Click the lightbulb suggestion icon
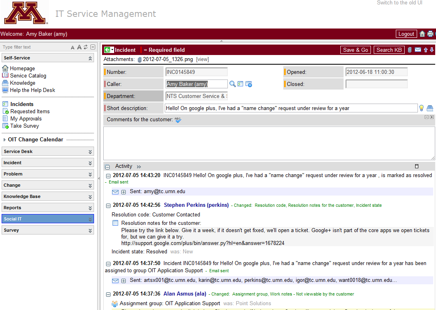436x310 pixels. (x=422, y=108)
